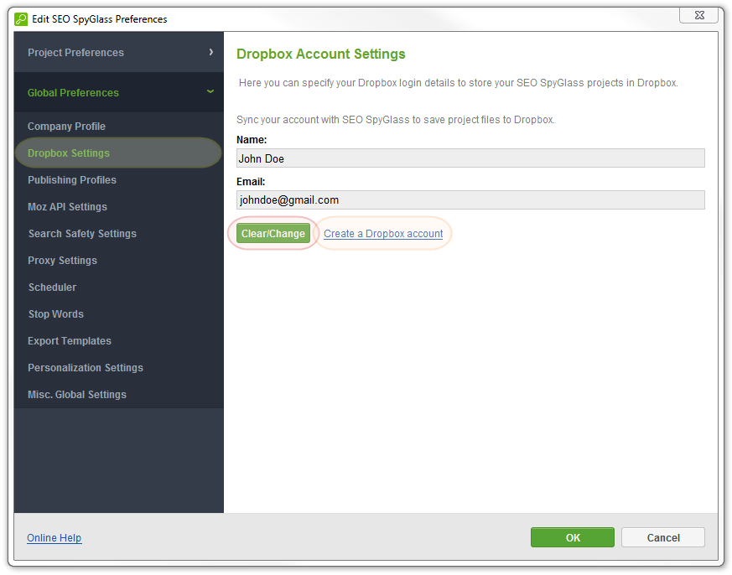Expand the Project Preferences section
732x575 pixels.
click(118, 52)
